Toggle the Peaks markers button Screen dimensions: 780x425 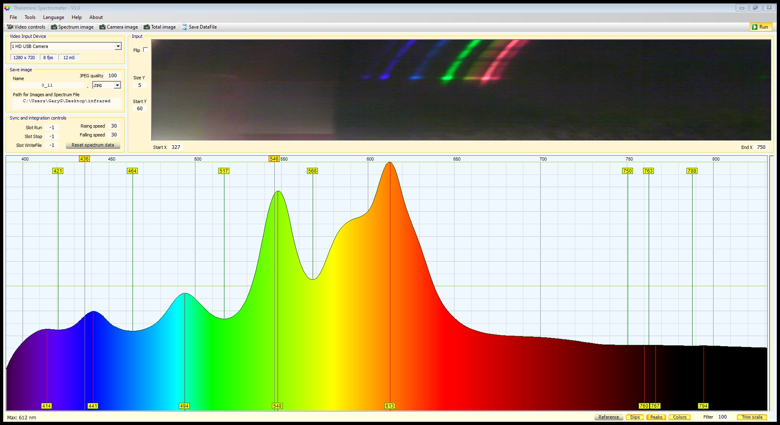pyautogui.click(x=656, y=417)
